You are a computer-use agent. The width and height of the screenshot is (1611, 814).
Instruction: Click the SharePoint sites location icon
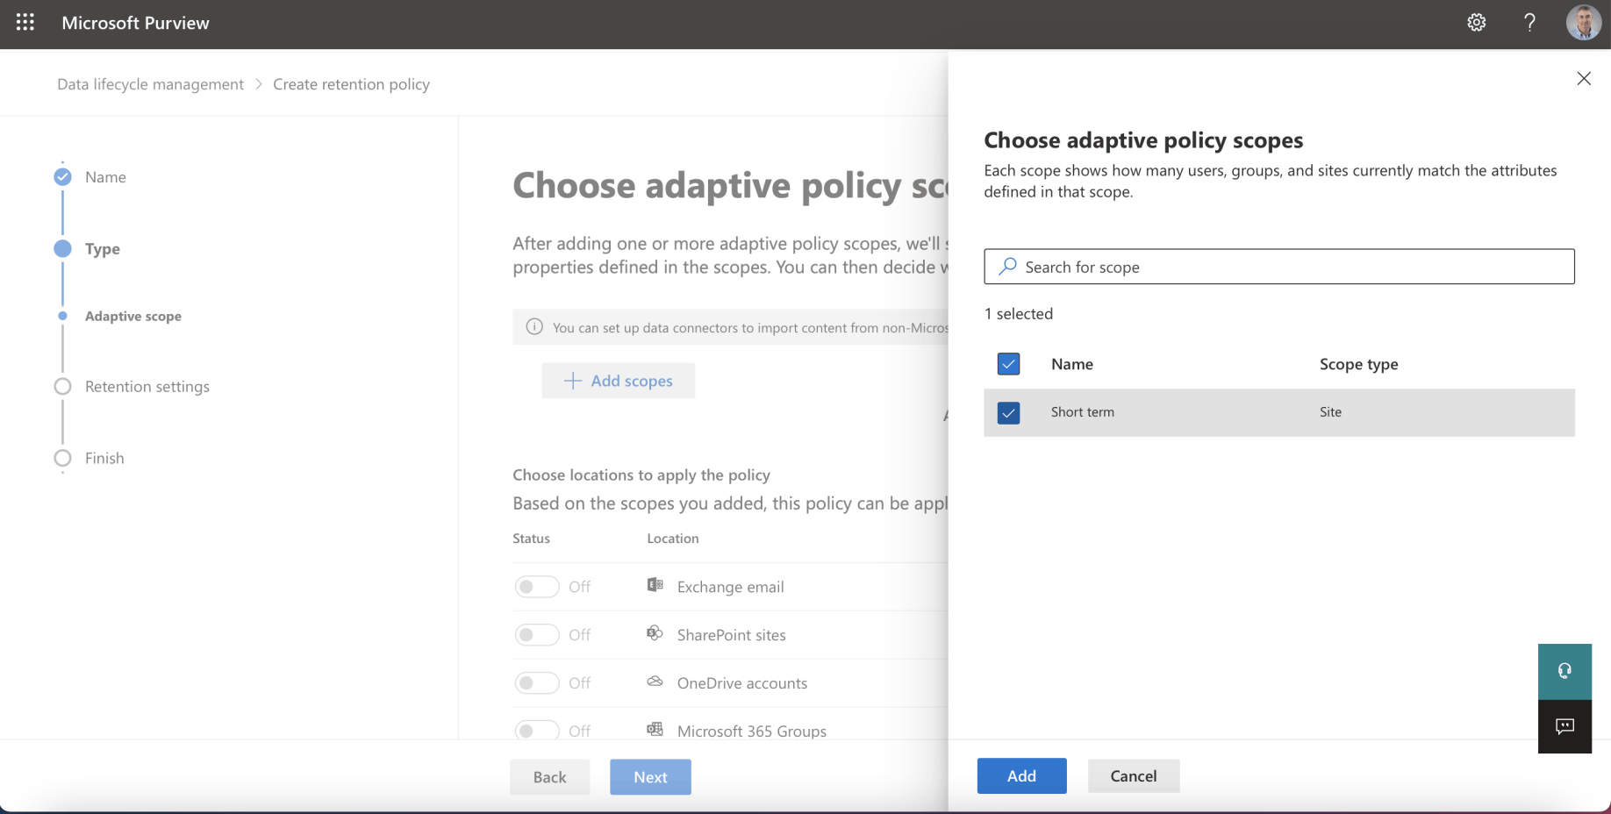pos(655,633)
